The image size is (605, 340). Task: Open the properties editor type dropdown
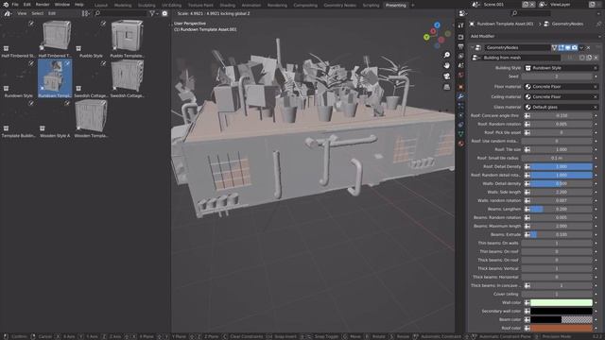pos(462,13)
